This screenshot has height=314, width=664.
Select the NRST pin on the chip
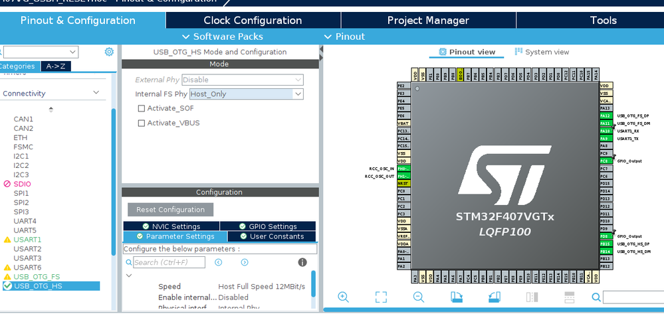pos(403,183)
